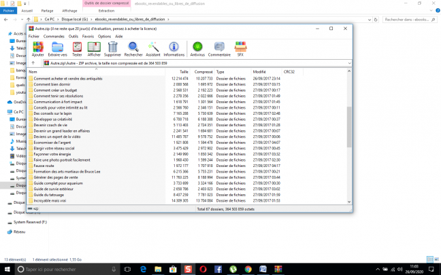This screenshot has height=275, width=441.
Task: Sort by the Taille column header
Action: tap(184, 71)
